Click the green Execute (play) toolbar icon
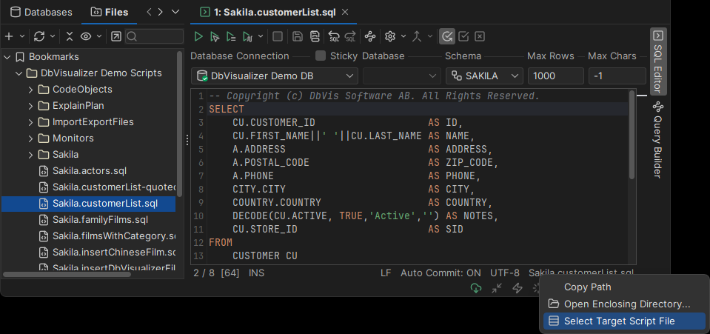The image size is (710, 334). pyautogui.click(x=198, y=36)
